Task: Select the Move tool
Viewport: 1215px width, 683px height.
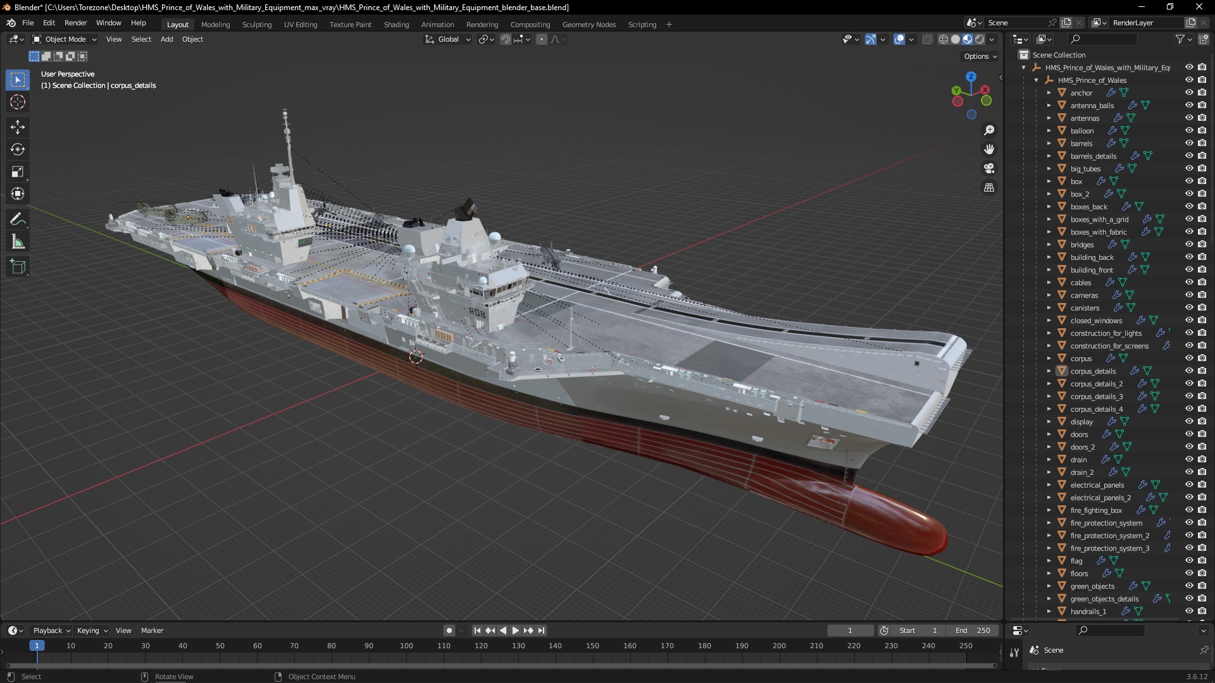Action: [x=18, y=127]
